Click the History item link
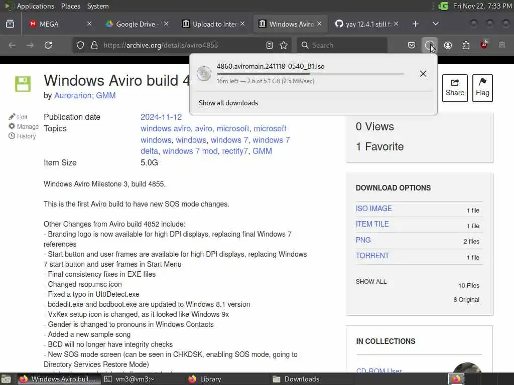Image resolution: width=514 pixels, height=385 pixels. coord(22,136)
